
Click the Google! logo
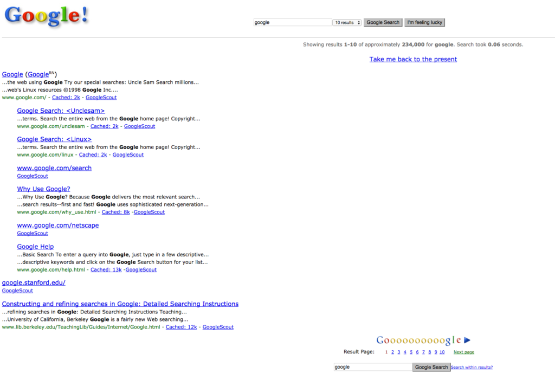tap(46, 15)
